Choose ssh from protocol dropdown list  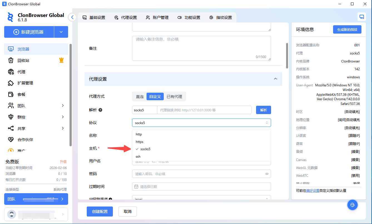138,157
